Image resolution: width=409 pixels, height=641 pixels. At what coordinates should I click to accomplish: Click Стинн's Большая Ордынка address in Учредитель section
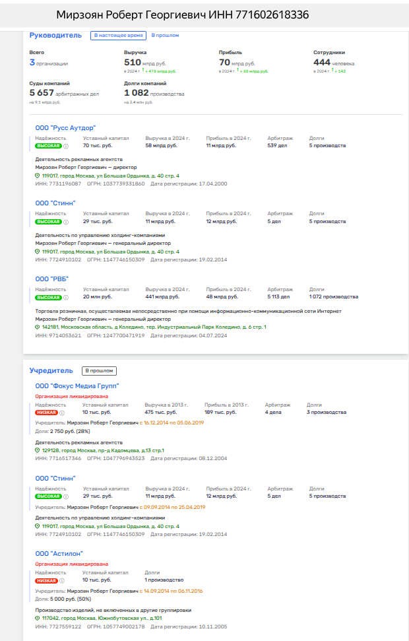(110, 526)
